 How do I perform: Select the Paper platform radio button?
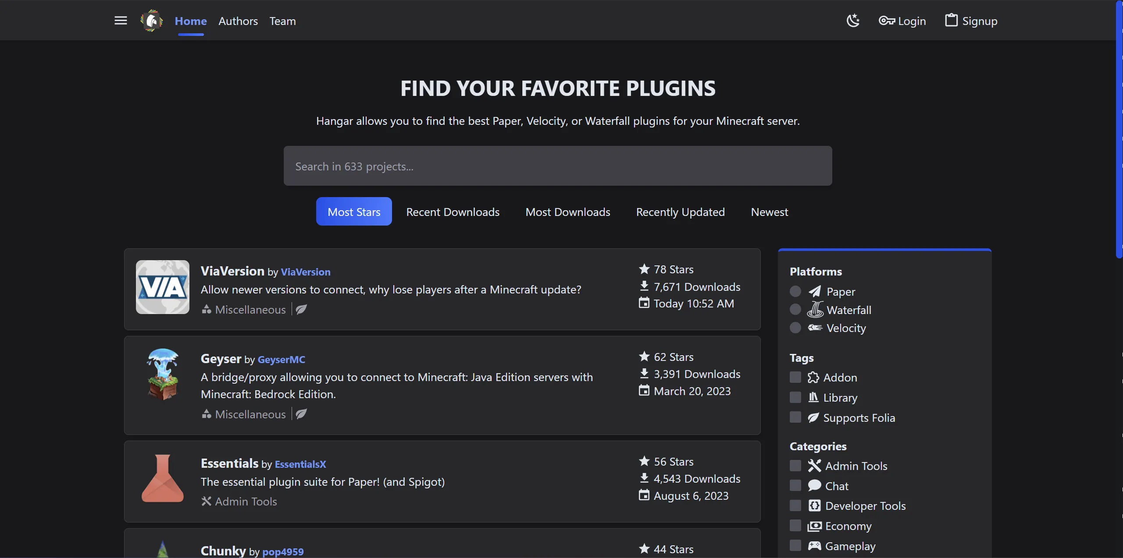(x=795, y=291)
